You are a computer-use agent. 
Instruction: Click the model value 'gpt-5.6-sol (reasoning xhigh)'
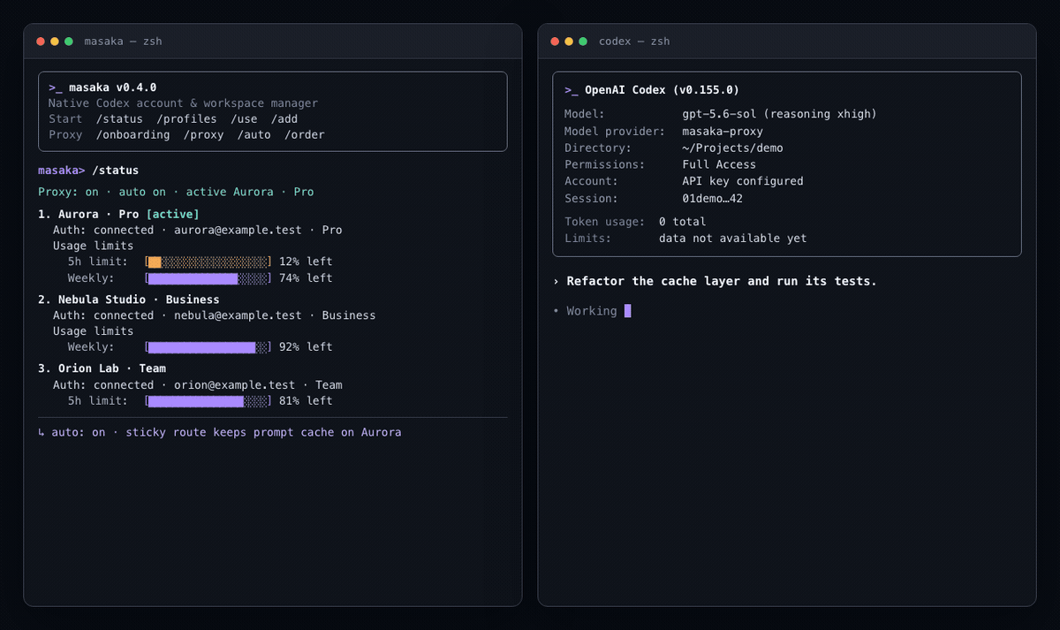(780, 114)
